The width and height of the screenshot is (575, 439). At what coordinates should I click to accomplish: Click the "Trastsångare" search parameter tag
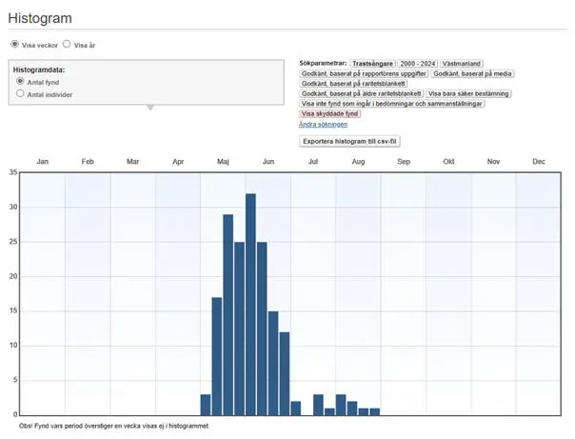372,63
